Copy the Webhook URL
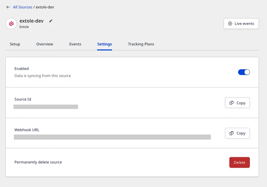The height and width of the screenshot is (187, 267). coord(237,133)
